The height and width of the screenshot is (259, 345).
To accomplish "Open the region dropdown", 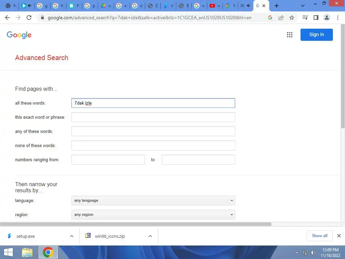I will tap(153, 214).
